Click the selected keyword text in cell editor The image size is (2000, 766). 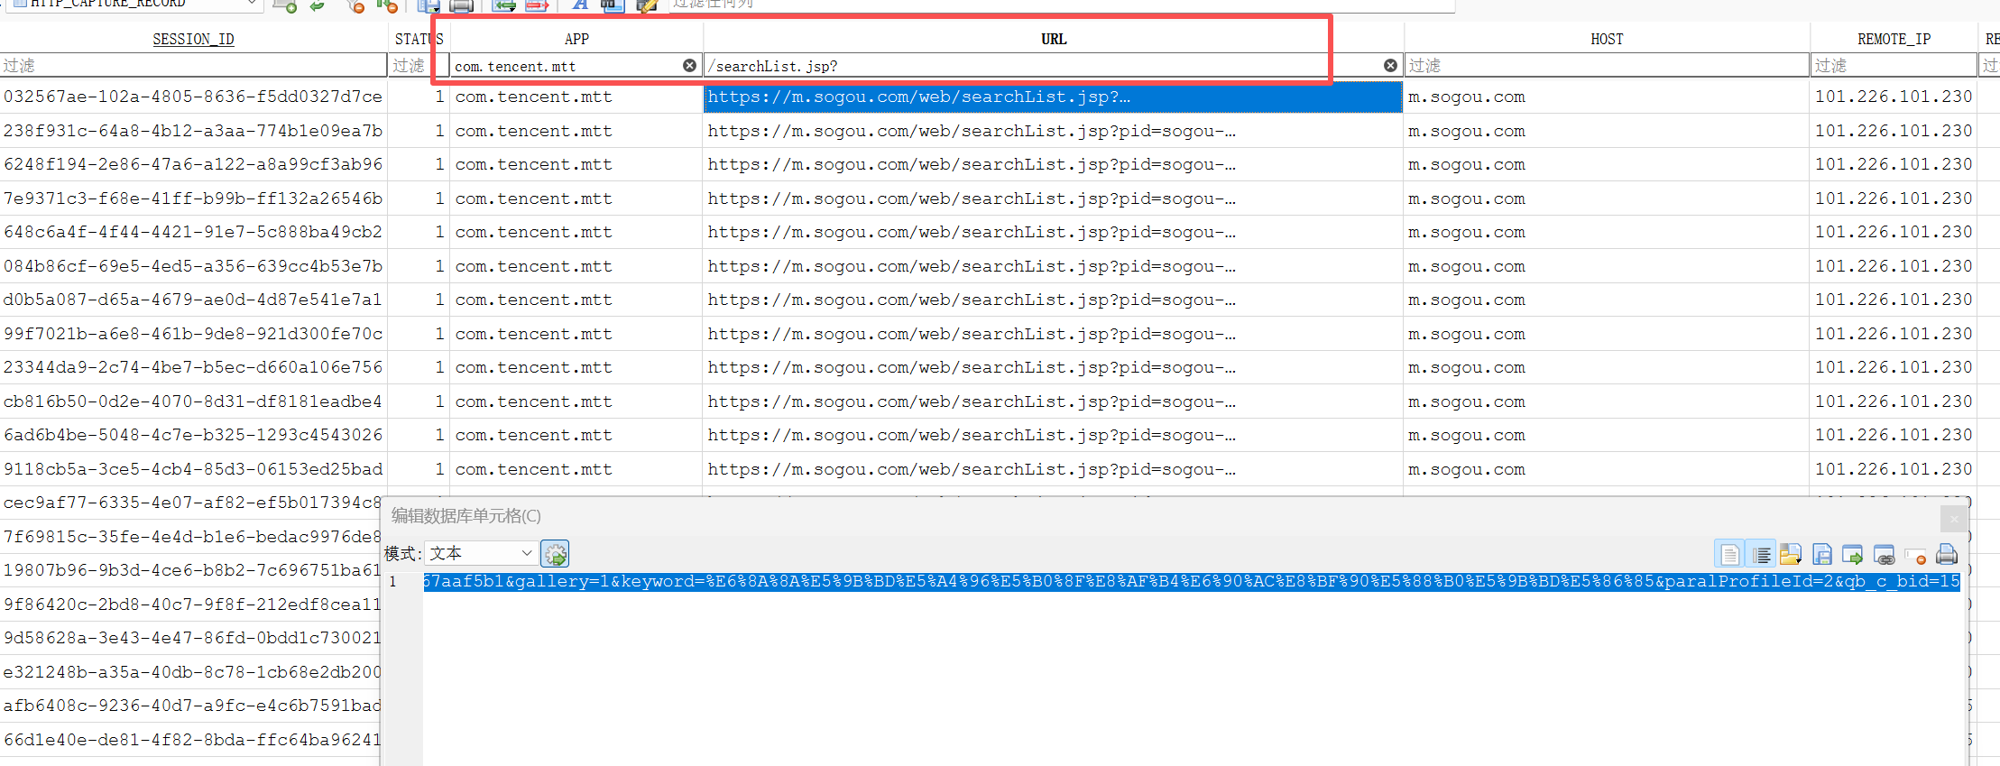tap(1191, 582)
